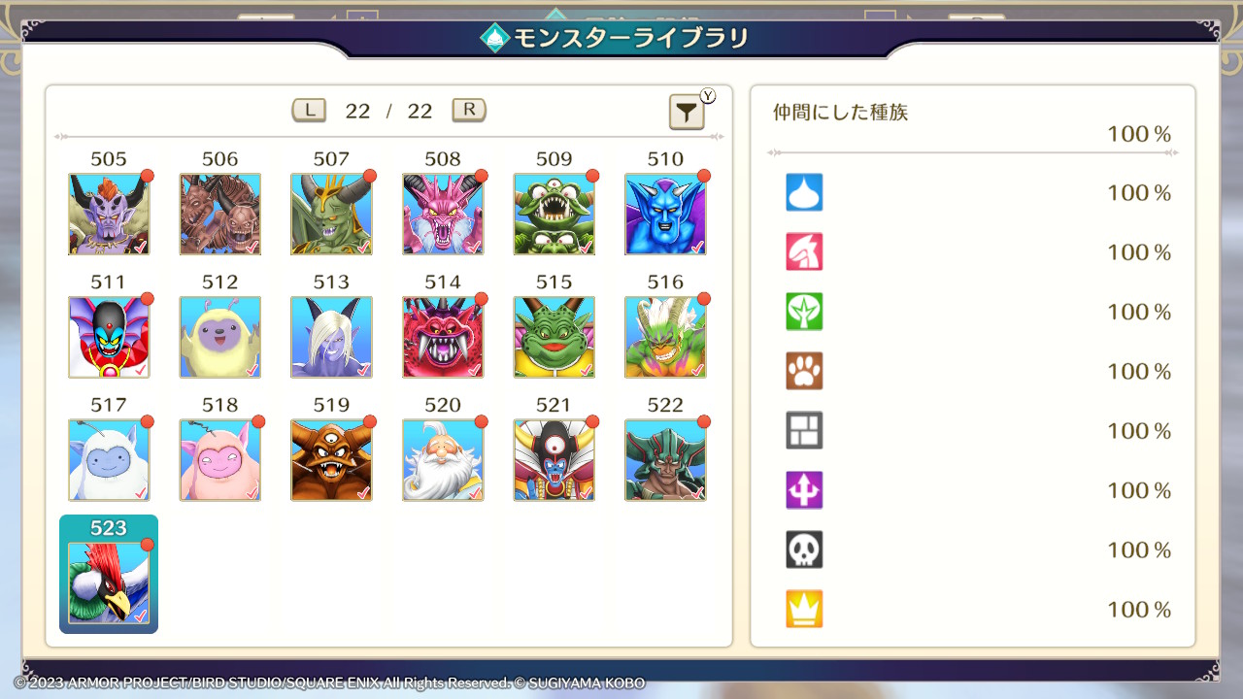
Task: Open monster 517 white fluffy creature
Action: (109, 460)
